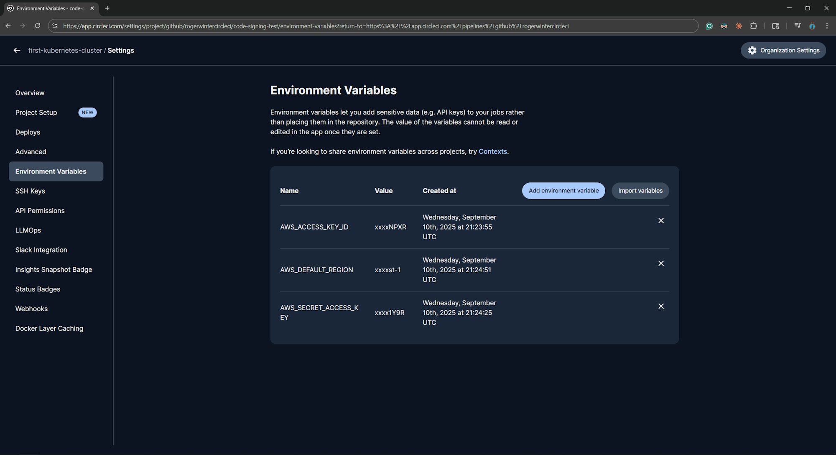Open the Chrome three-dot menu
The image size is (836, 455).
[x=826, y=26]
